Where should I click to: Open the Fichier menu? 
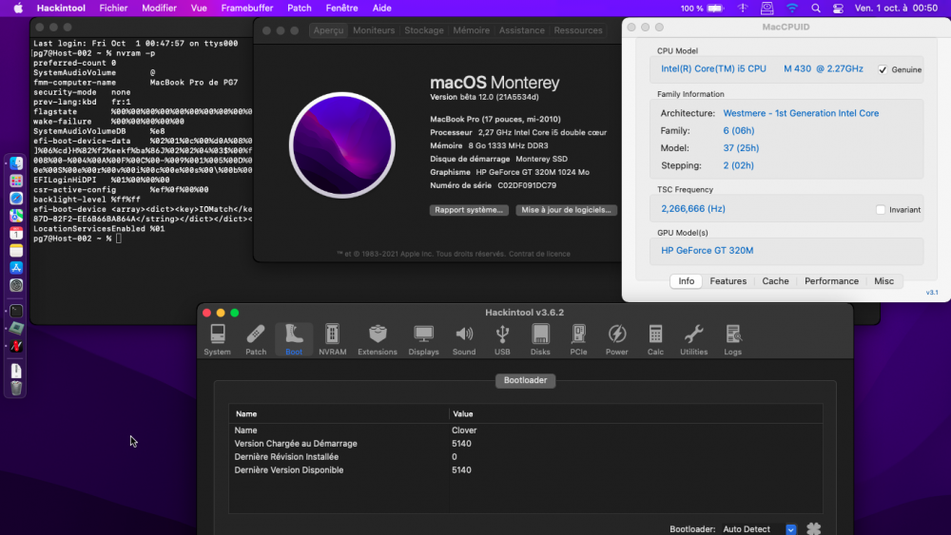point(113,8)
